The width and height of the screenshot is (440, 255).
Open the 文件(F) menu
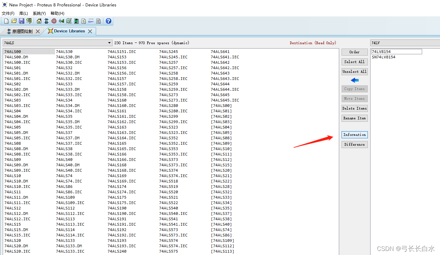tap(8, 13)
